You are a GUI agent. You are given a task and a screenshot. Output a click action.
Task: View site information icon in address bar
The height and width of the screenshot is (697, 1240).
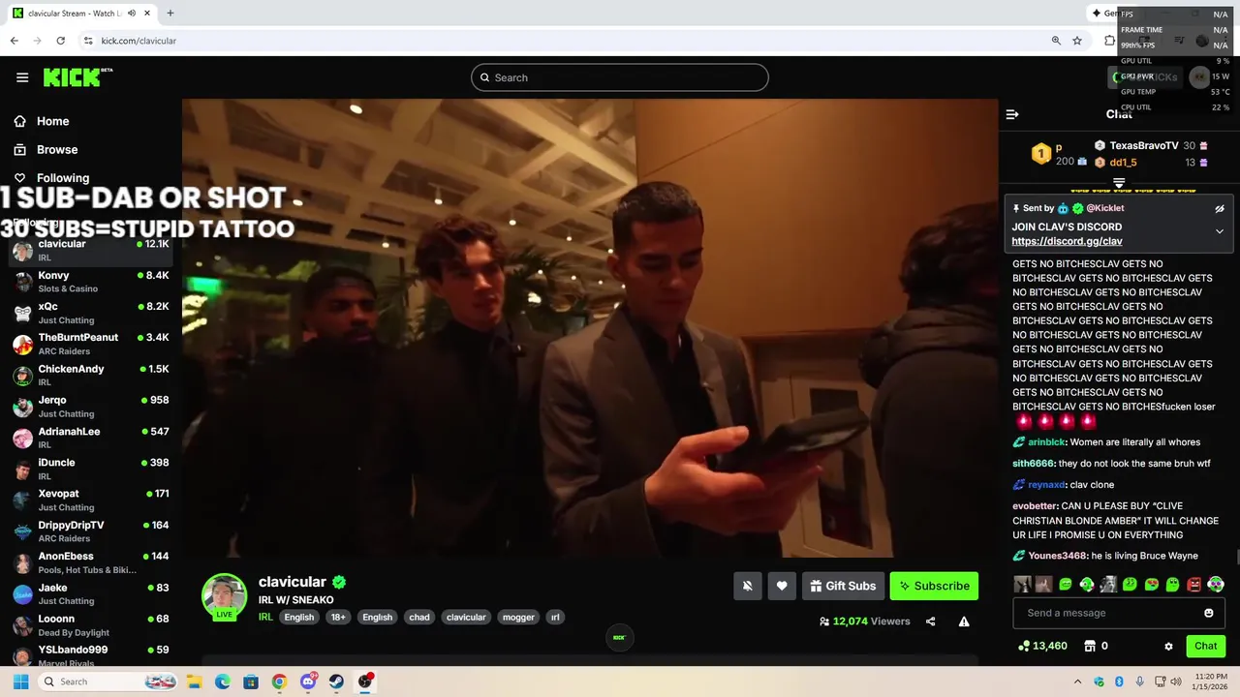tap(88, 41)
